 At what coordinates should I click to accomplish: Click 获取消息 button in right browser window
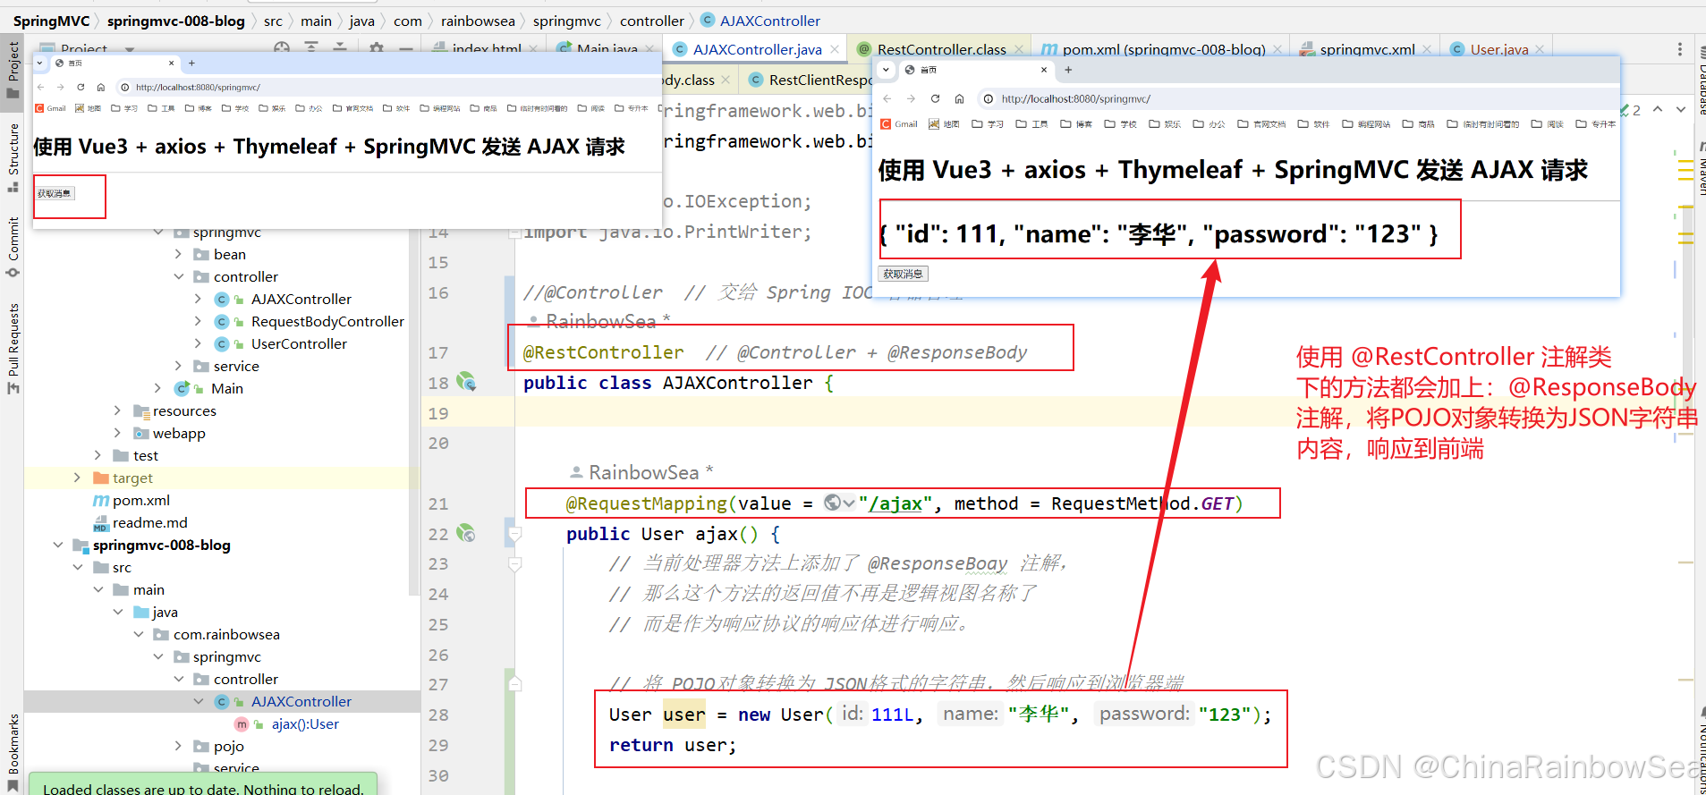coord(903,274)
